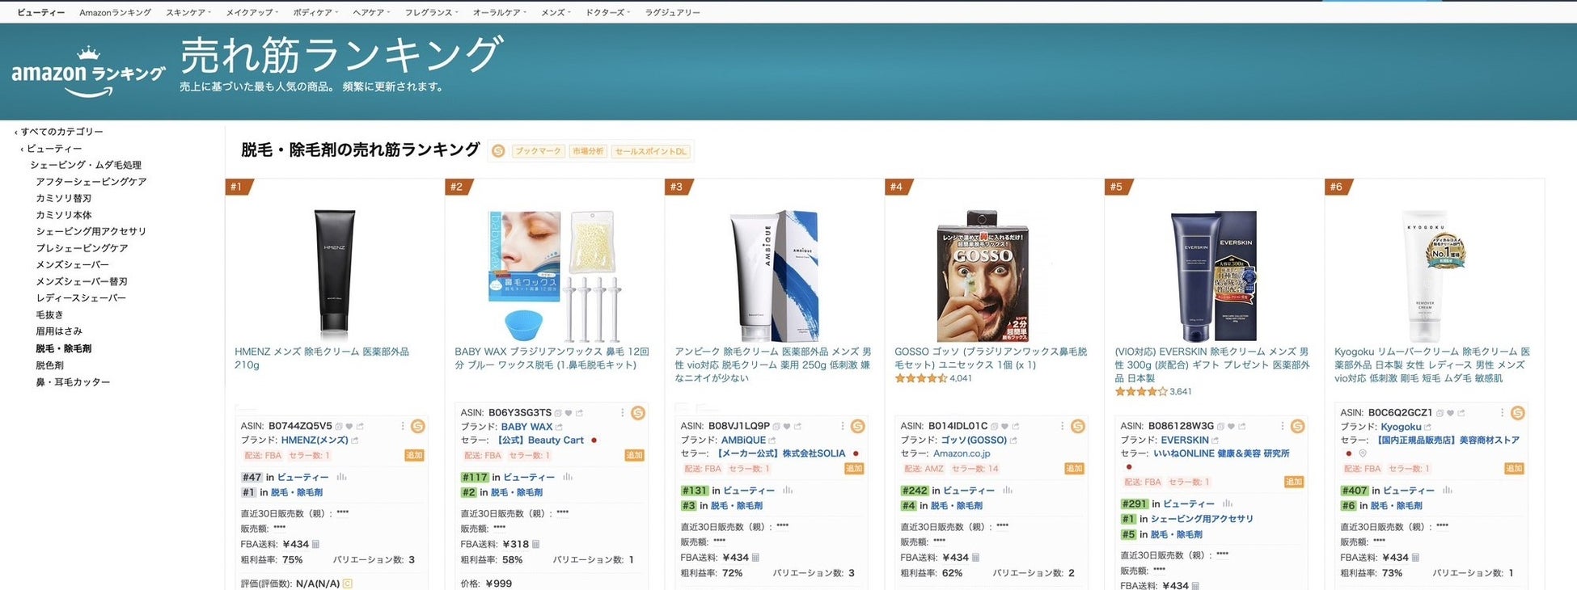
Task: Expand the スキンケア dropdown in the top navigation
Action: click(x=188, y=13)
